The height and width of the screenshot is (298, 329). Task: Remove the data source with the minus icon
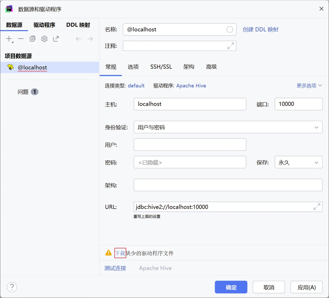pos(21,39)
